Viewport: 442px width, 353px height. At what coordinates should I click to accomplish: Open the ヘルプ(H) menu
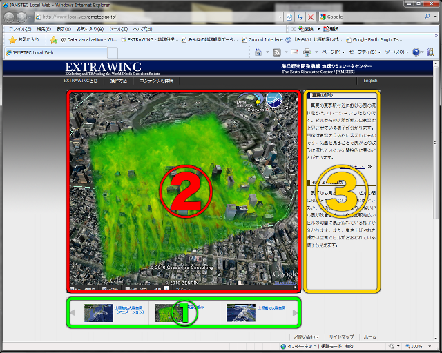pos(142,29)
